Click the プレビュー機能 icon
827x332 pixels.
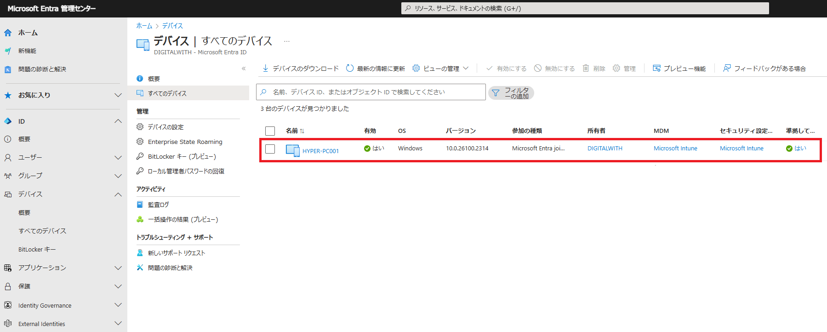coord(656,68)
